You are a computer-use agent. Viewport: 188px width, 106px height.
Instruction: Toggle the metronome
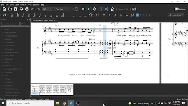(x=112, y=9)
